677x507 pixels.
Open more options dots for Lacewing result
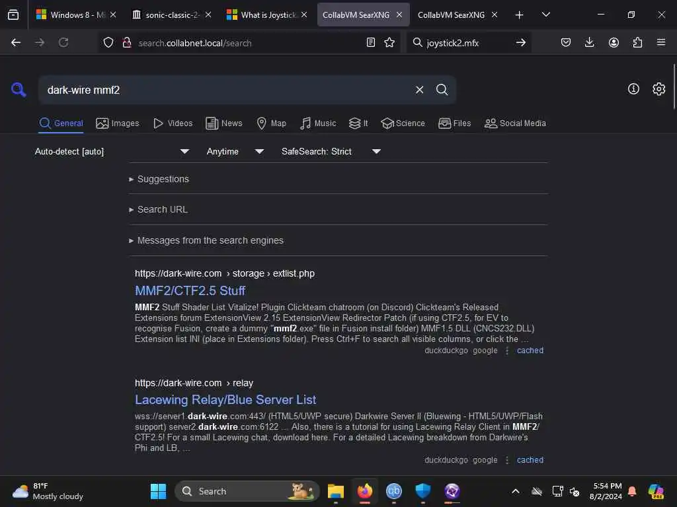tap(507, 460)
